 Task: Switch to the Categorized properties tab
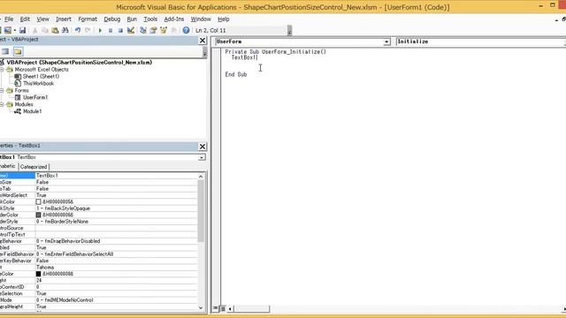tap(34, 167)
